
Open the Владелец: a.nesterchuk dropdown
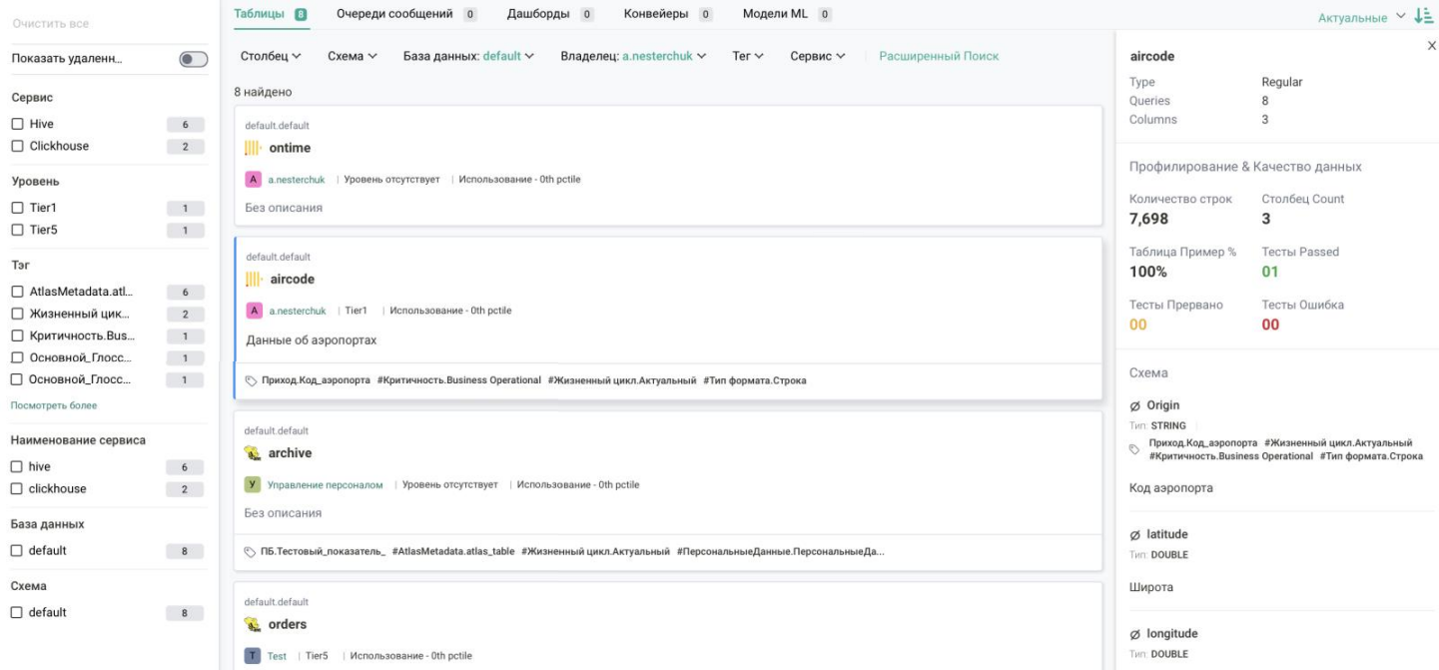pos(633,56)
